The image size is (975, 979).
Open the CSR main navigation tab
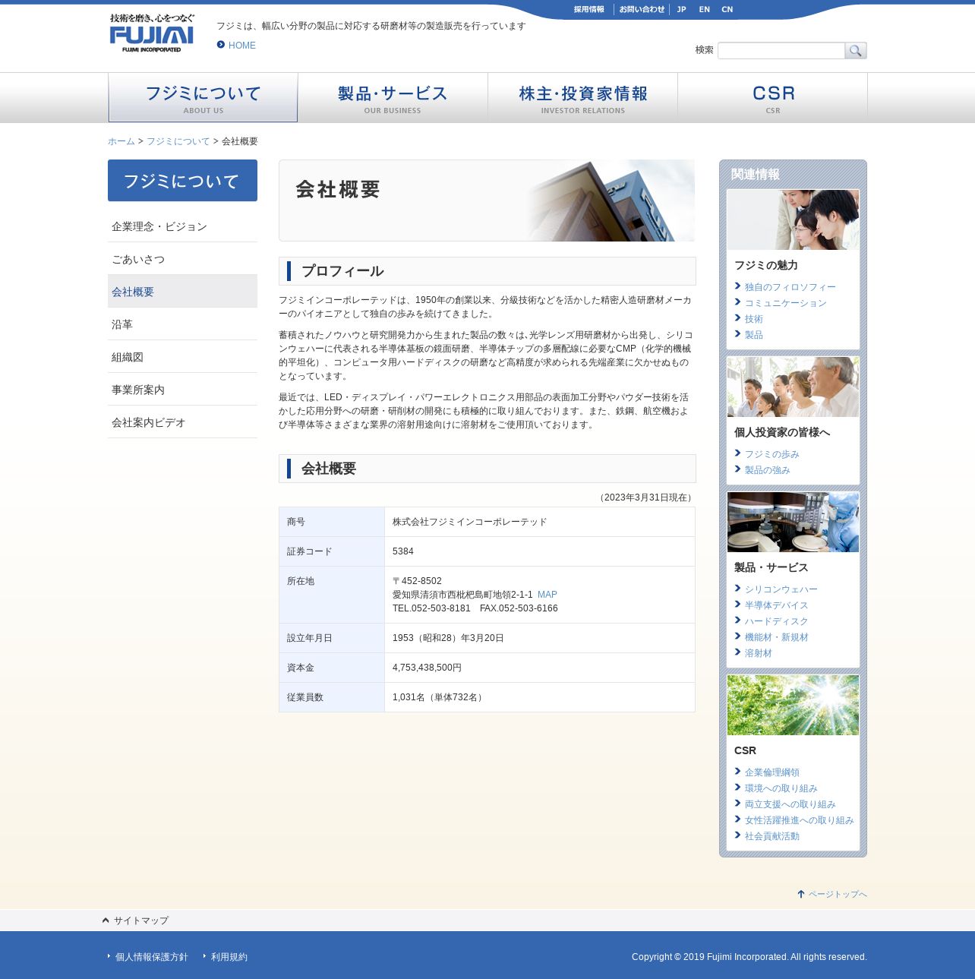point(772,98)
